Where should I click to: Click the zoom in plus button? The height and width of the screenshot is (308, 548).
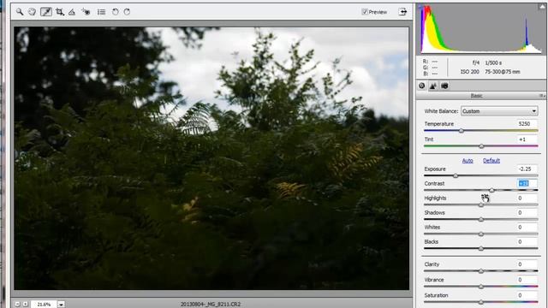click(x=25, y=305)
